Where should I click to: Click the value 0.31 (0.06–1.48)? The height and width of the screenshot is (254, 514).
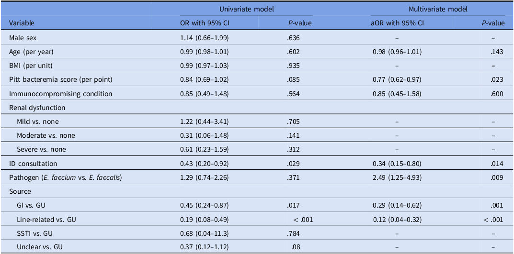pyautogui.click(x=204, y=135)
